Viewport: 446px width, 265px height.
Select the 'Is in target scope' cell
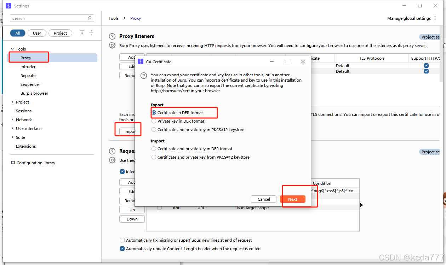(x=253, y=208)
